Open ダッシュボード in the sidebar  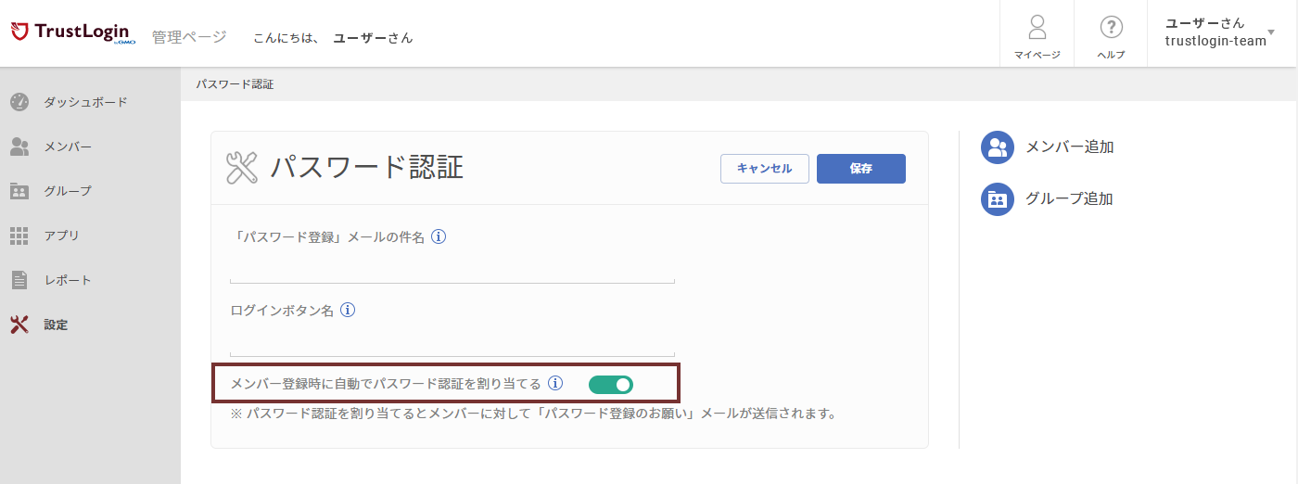(85, 102)
